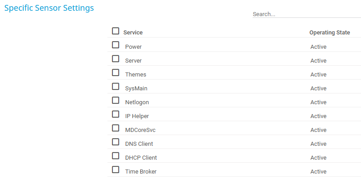This screenshot has height=178, width=361.
Task: Tick the Time Broker checkbox
Action: point(116,170)
